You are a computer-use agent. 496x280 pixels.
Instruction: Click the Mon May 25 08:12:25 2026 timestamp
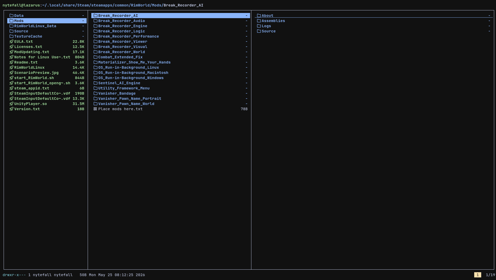pyautogui.click(x=117, y=275)
